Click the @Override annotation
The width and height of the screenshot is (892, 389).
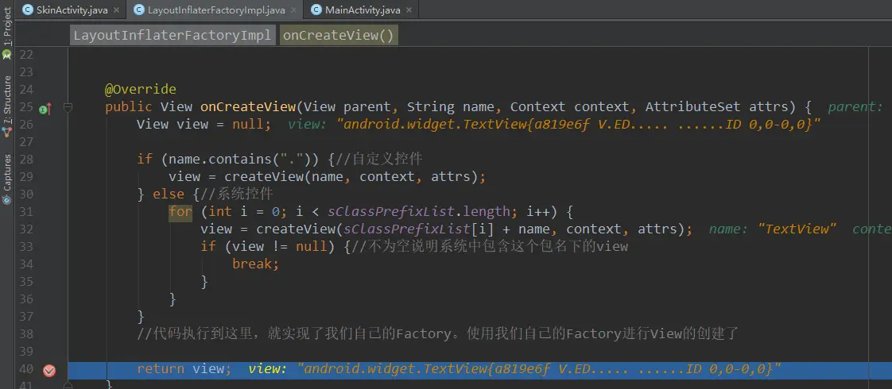click(141, 89)
